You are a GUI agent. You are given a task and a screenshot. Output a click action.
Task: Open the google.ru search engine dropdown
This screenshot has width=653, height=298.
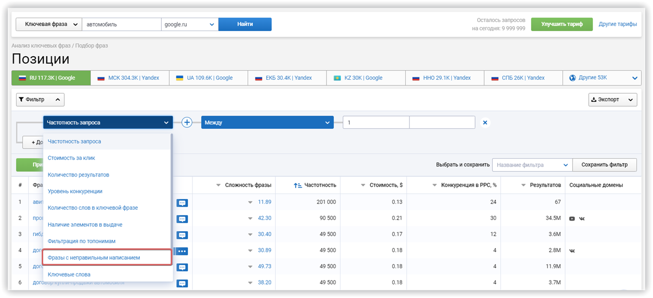[189, 24]
